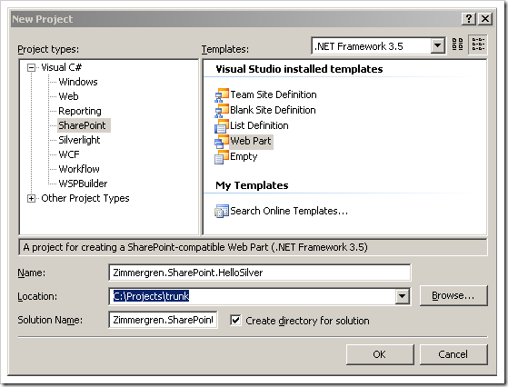508x387 pixels.
Task: Choose the Blank Site Definition template icon
Action: pyautogui.click(x=222, y=111)
